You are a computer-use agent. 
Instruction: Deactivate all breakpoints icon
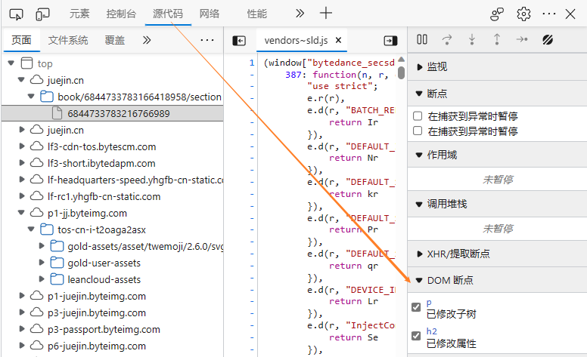tap(548, 39)
